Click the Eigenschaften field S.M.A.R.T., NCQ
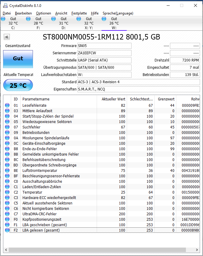The image size is (203, 256). click(x=139, y=89)
